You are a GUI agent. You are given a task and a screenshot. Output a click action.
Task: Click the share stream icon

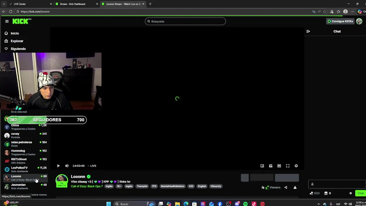[x=286, y=188]
